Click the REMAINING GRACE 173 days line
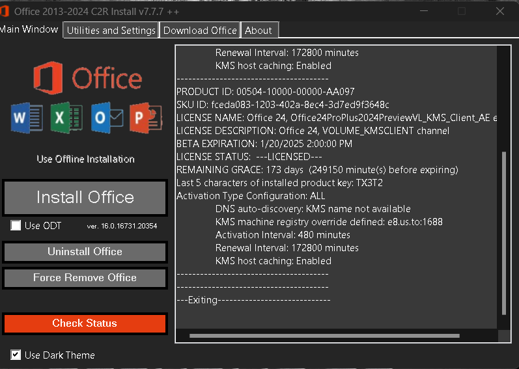Viewport: 519px width, 369px height. [317, 170]
